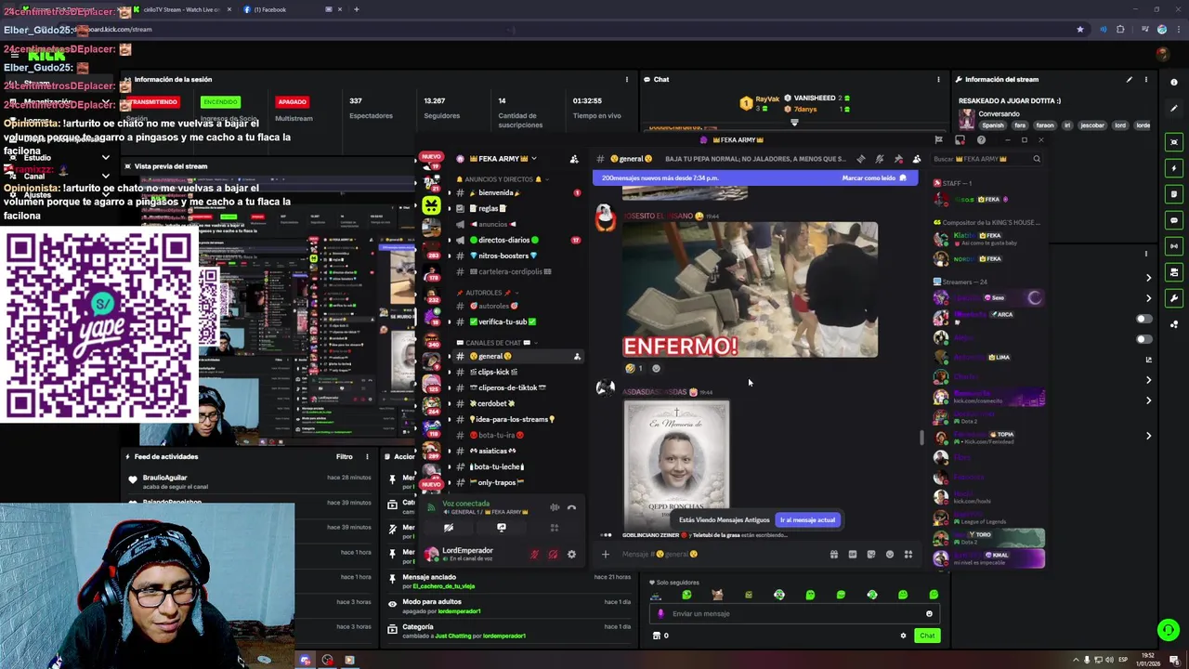Click Discord chat scrollbar thumb
The image size is (1189, 669).
point(921,438)
